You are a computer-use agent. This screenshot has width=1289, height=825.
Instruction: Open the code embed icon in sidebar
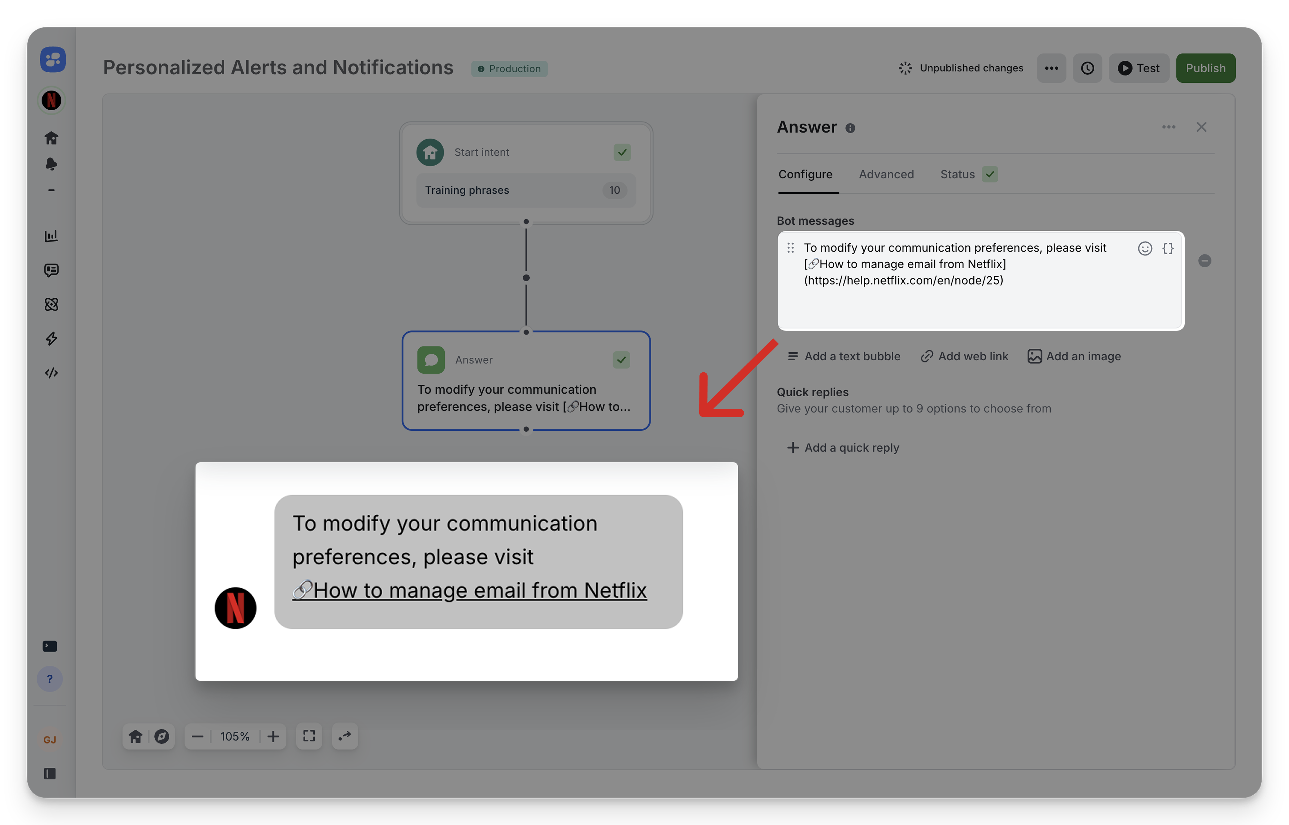[51, 373]
